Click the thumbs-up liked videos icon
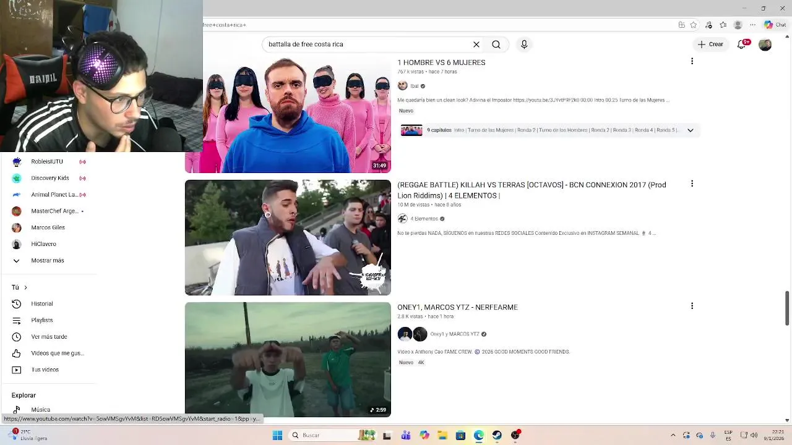This screenshot has height=445, width=792. [x=17, y=354]
